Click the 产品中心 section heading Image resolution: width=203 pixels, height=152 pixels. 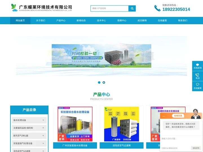click(x=101, y=95)
